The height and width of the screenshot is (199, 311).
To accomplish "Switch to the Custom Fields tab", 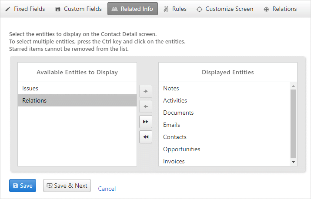I will [79, 9].
